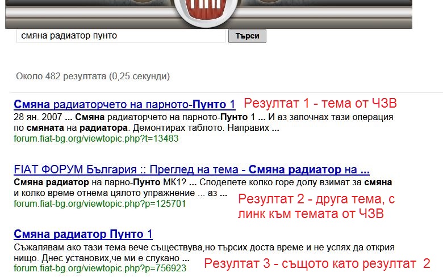Click URL forum.fiat-bg.org/viewtopic.php?p=756923
The width and height of the screenshot is (443, 277).
[100, 268]
